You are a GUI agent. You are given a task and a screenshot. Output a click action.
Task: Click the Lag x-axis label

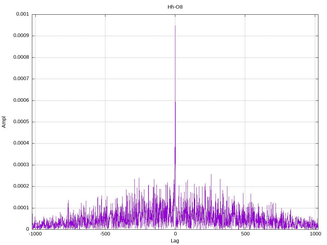coord(175,241)
